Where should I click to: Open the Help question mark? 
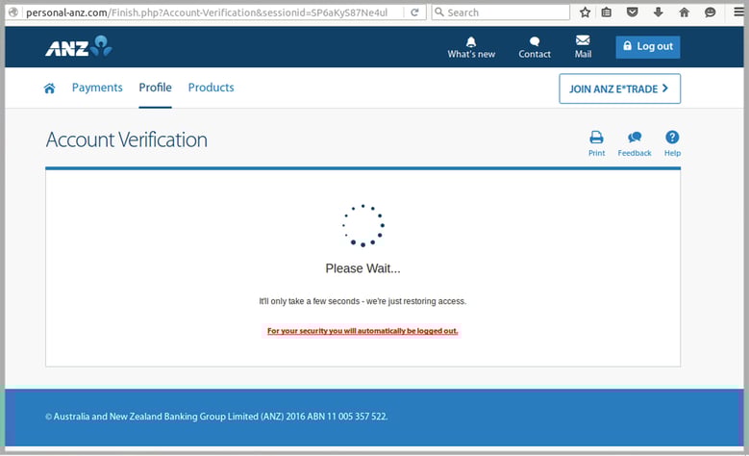point(672,143)
